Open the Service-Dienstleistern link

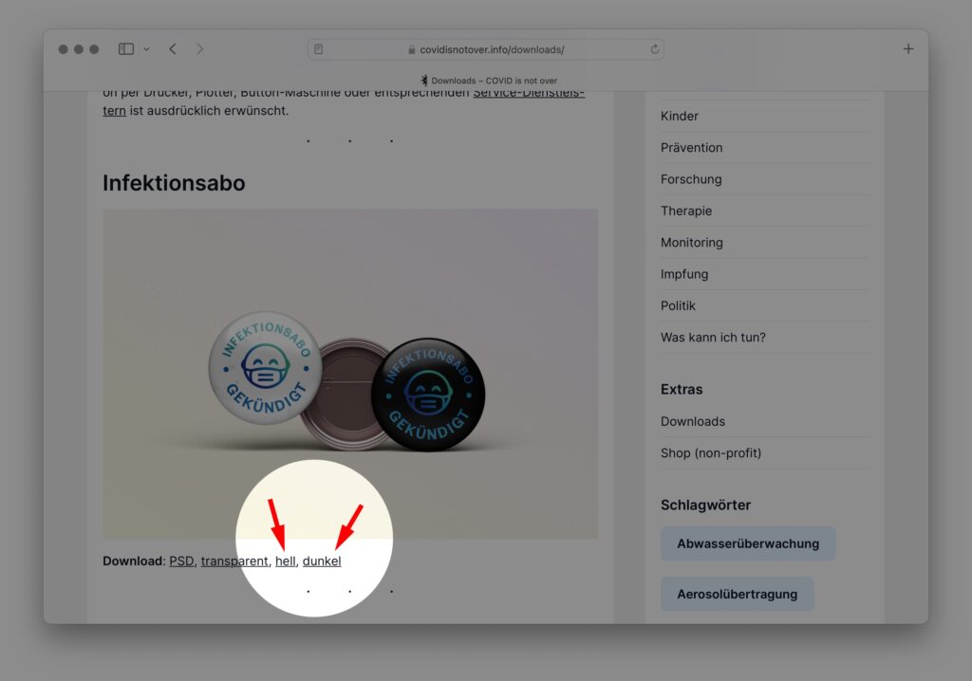[x=529, y=93]
